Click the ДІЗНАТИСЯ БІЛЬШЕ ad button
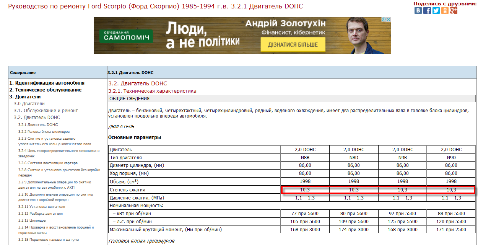The height and width of the screenshot is (245, 478). (293, 45)
